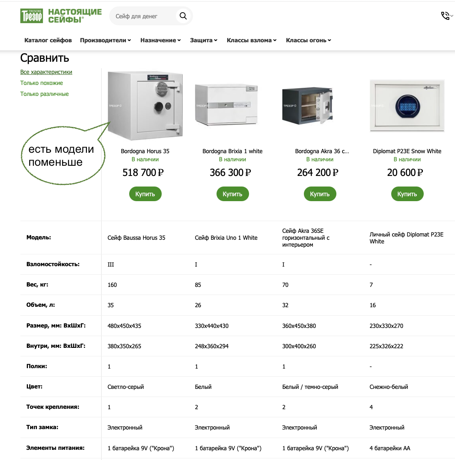Click Купить for the 518 700 ₽ safe
Screen dimensions: 455x460
coord(145,194)
